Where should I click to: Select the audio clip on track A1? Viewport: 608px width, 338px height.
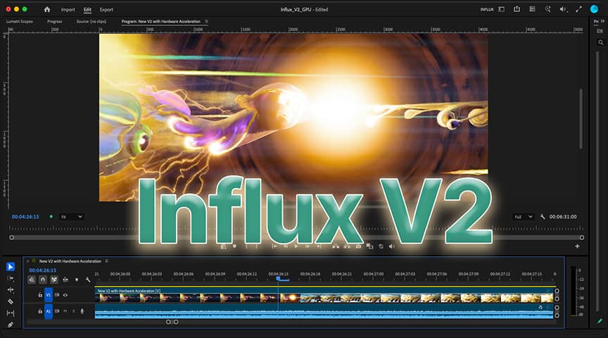pos(324,311)
